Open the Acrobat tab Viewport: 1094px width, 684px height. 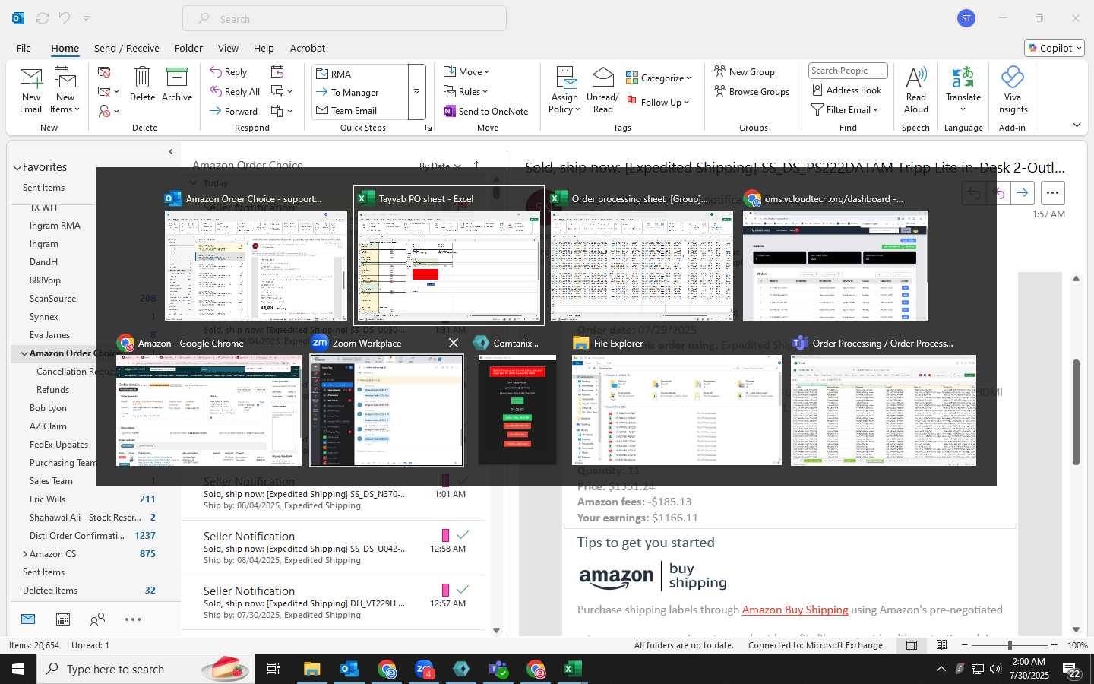pyautogui.click(x=308, y=48)
